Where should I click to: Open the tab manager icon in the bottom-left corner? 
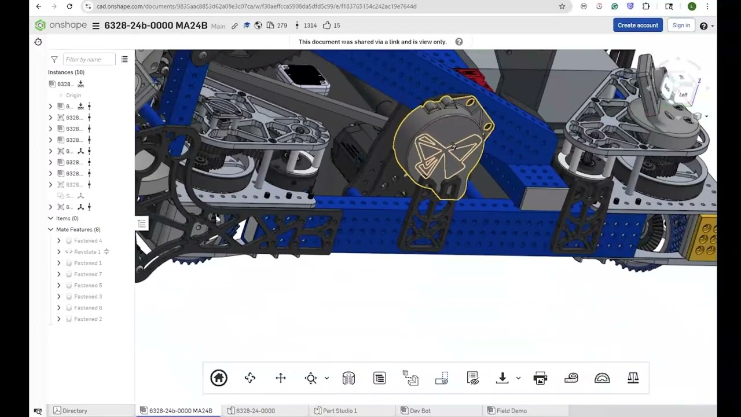38,411
